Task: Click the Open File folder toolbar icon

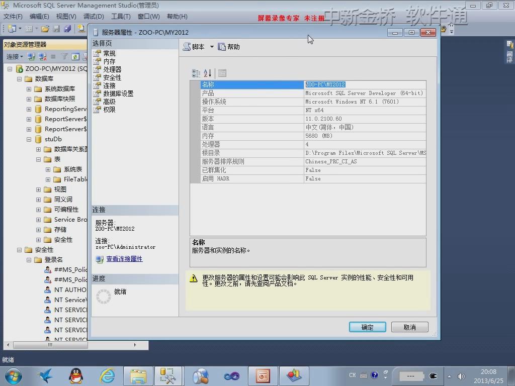Action: [x=45, y=29]
